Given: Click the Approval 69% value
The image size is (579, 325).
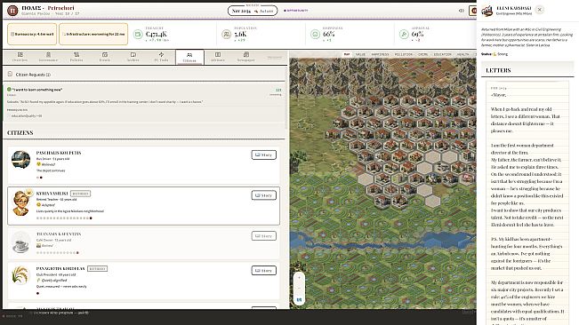Looking at the screenshot, I should coord(417,35).
